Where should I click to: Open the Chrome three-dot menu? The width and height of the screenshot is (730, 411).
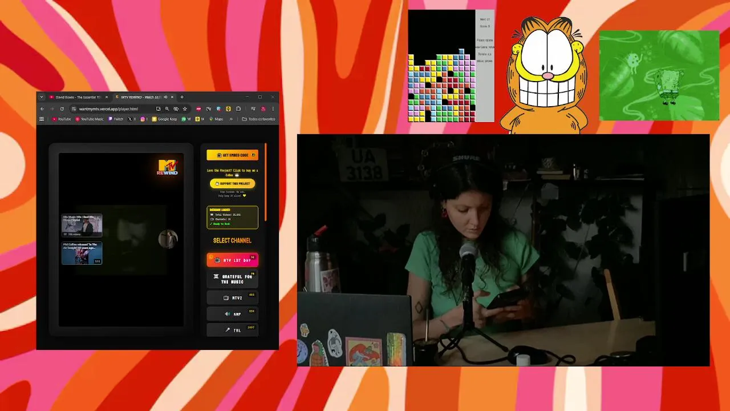[273, 109]
